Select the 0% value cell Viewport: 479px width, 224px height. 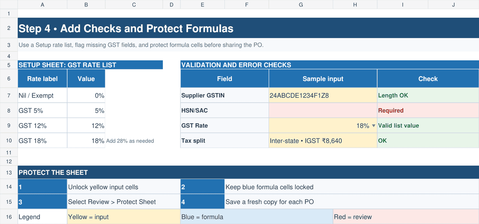tap(86, 95)
